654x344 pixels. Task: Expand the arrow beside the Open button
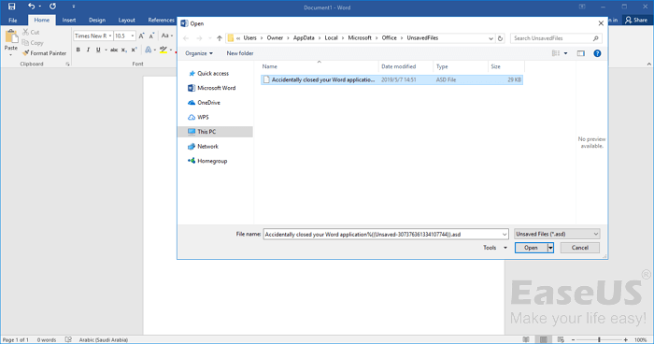[550, 248]
